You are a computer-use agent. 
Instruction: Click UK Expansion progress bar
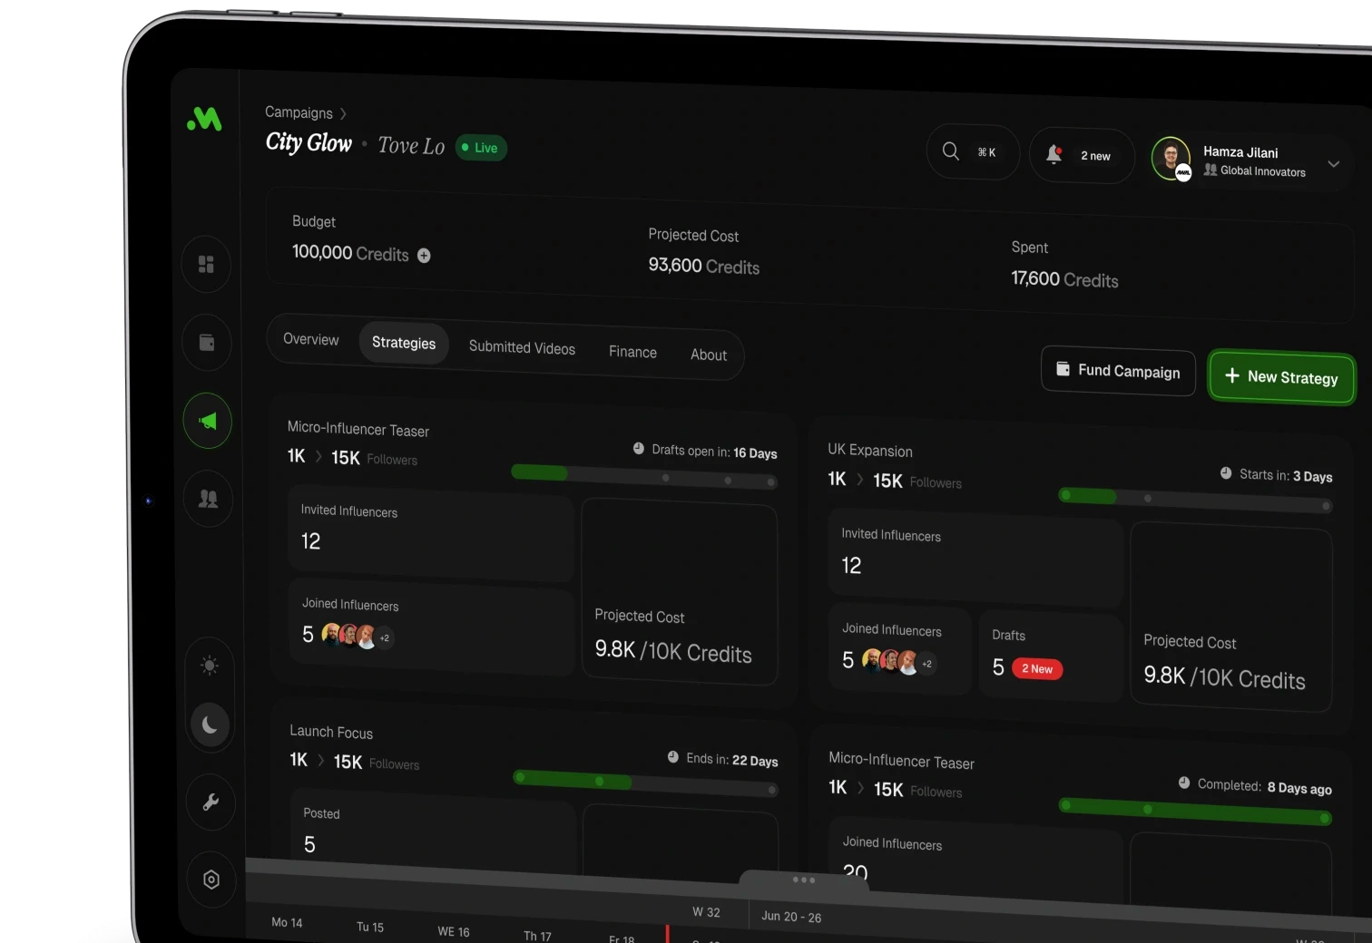[x=1195, y=500]
